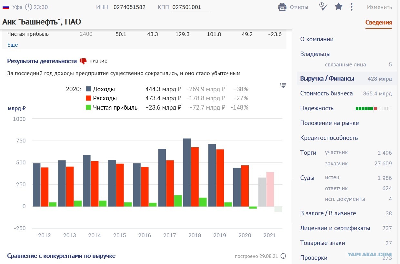This screenshot has width=400, height=264.
Task: Click the КПП 027501001 field
Action: pos(191,7)
